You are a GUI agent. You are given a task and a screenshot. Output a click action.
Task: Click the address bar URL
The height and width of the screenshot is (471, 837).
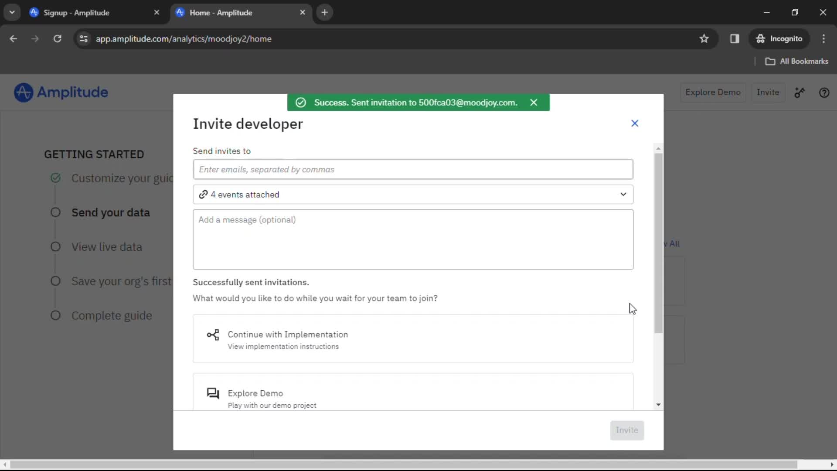[x=184, y=39]
